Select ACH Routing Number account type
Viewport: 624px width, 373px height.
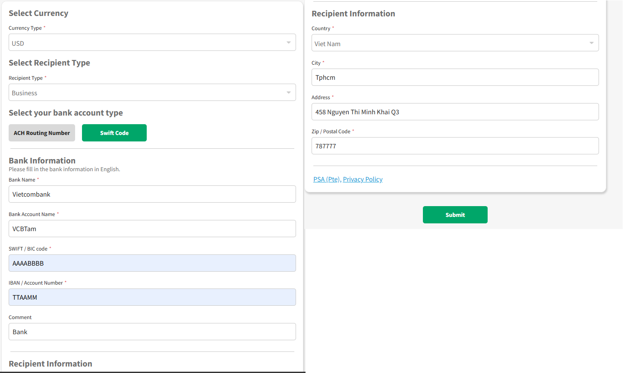coord(42,133)
